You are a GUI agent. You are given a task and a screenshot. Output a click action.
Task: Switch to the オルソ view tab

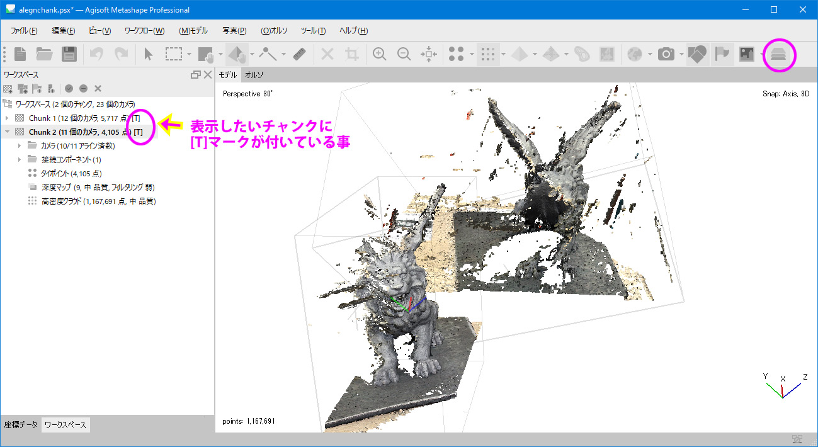[254, 75]
